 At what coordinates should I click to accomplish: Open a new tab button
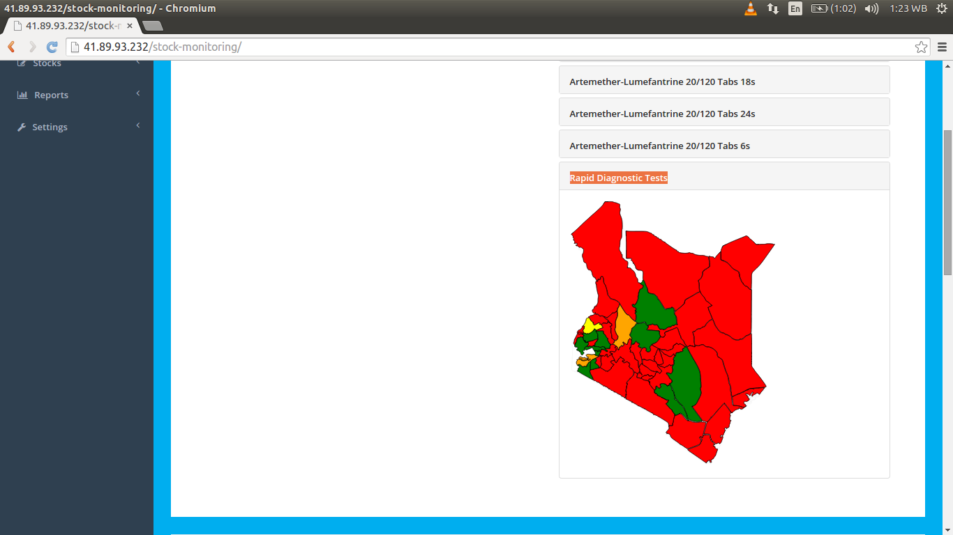(x=152, y=26)
